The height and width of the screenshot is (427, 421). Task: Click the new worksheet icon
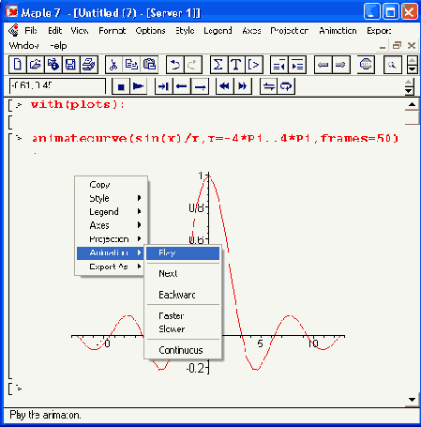click(x=18, y=65)
